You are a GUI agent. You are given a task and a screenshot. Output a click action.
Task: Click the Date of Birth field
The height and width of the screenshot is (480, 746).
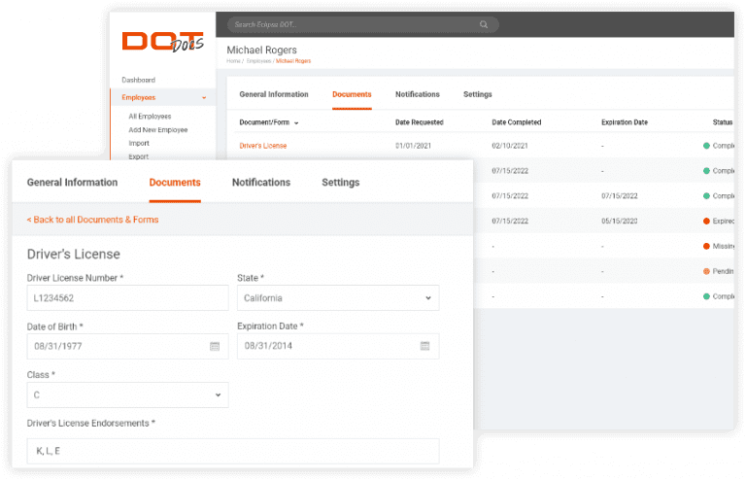tap(127, 346)
